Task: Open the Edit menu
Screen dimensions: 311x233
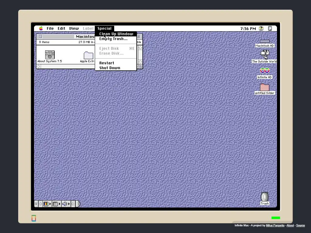Action: coord(61,29)
